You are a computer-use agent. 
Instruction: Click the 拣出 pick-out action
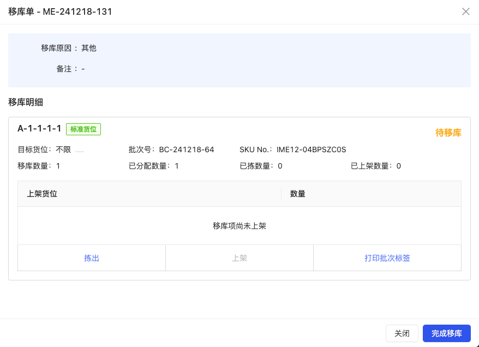92,258
